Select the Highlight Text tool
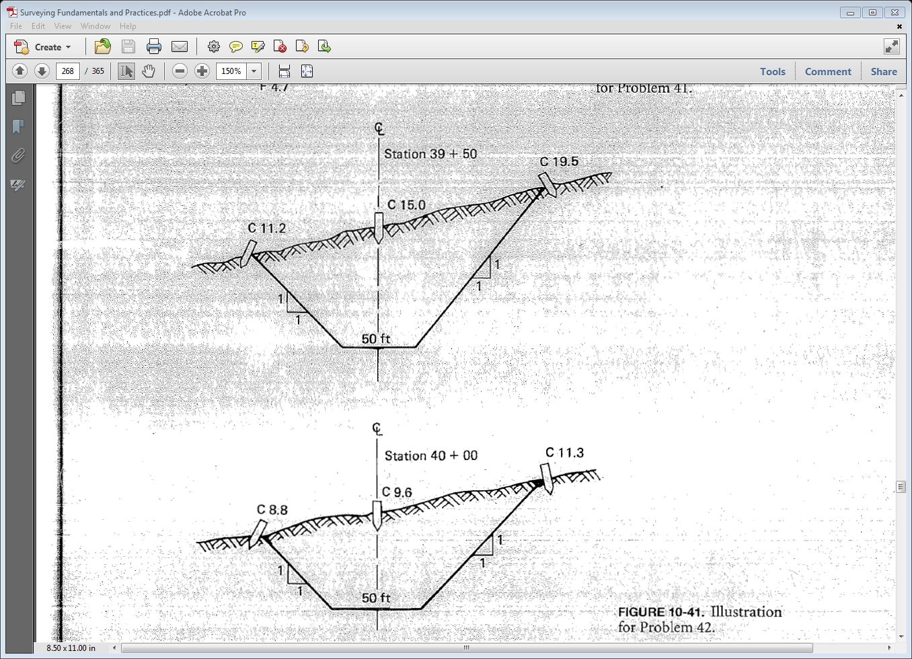912x659 pixels. pyautogui.click(x=258, y=46)
